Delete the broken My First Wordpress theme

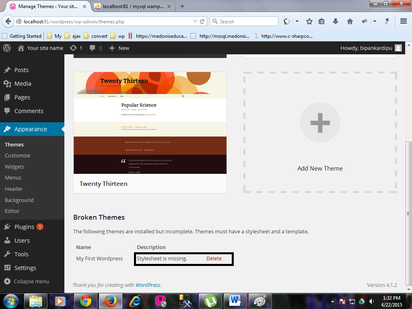(x=214, y=259)
